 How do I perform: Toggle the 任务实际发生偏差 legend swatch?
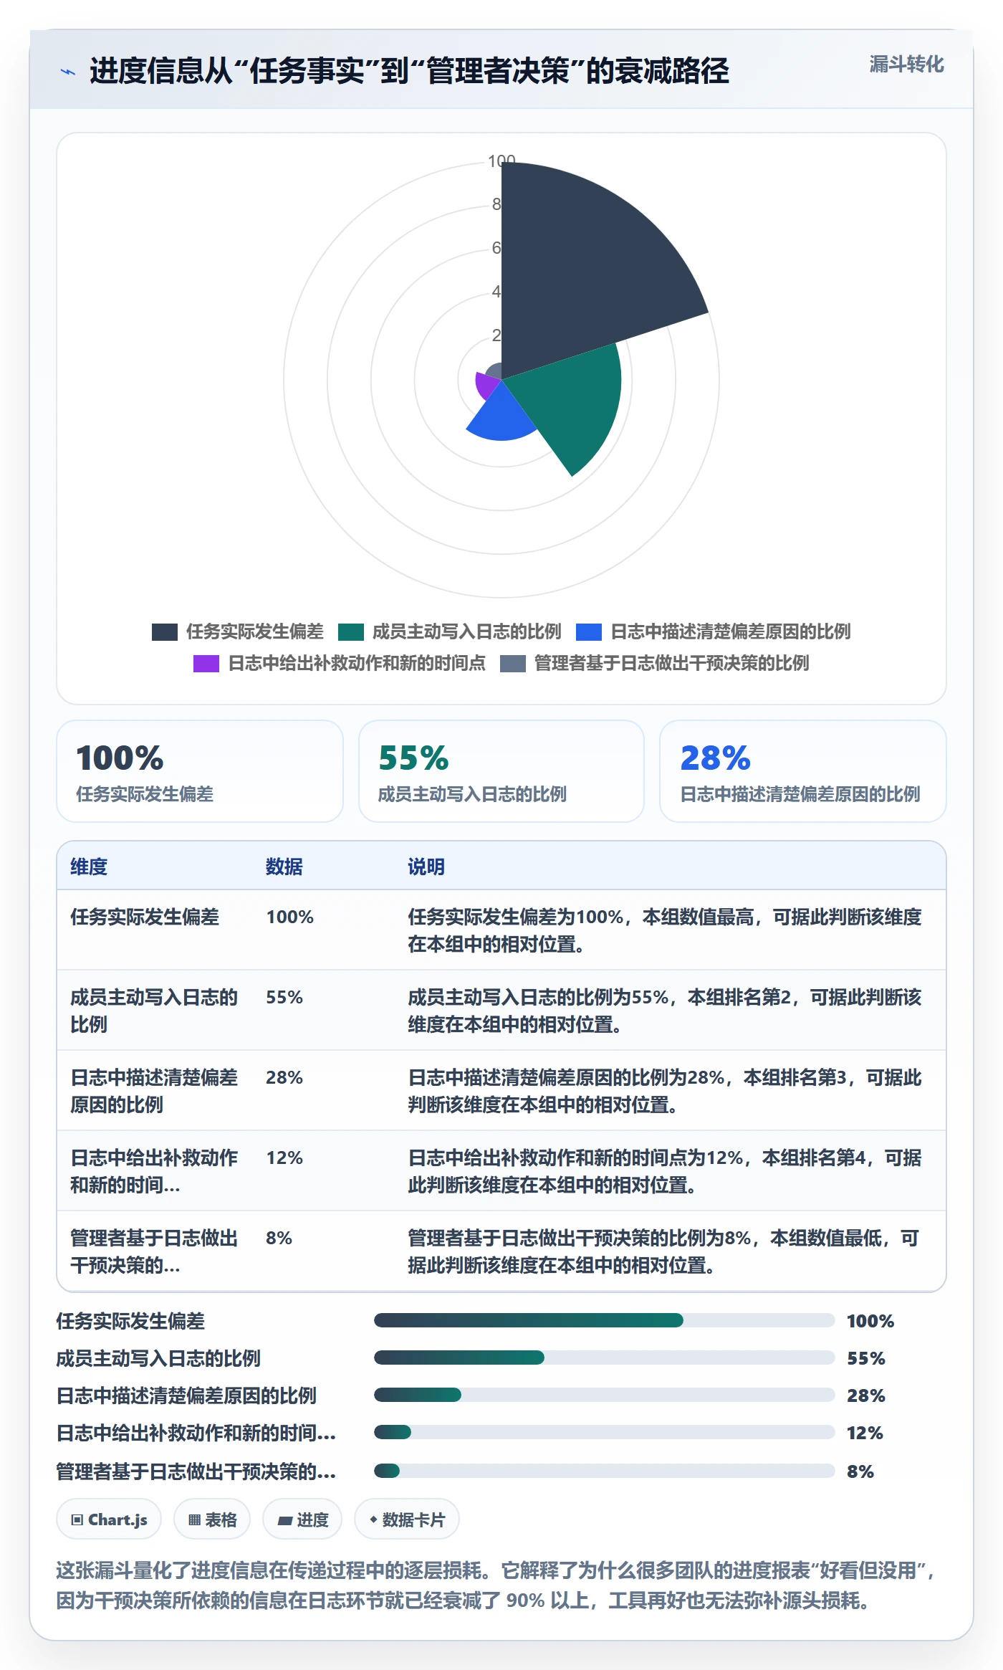[x=164, y=631]
